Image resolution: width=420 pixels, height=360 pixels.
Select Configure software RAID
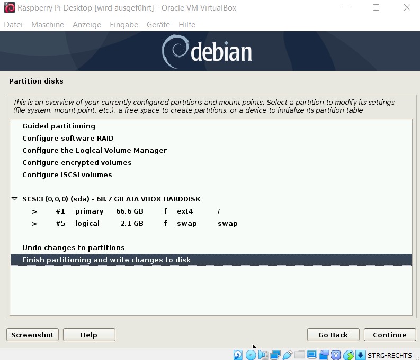coord(211,138)
